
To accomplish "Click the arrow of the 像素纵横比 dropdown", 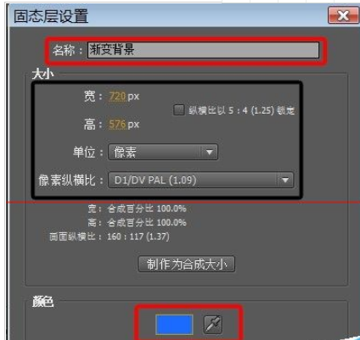I will (284, 180).
